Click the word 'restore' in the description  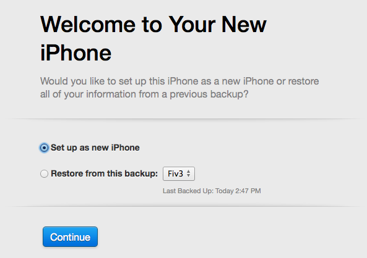point(303,81)
